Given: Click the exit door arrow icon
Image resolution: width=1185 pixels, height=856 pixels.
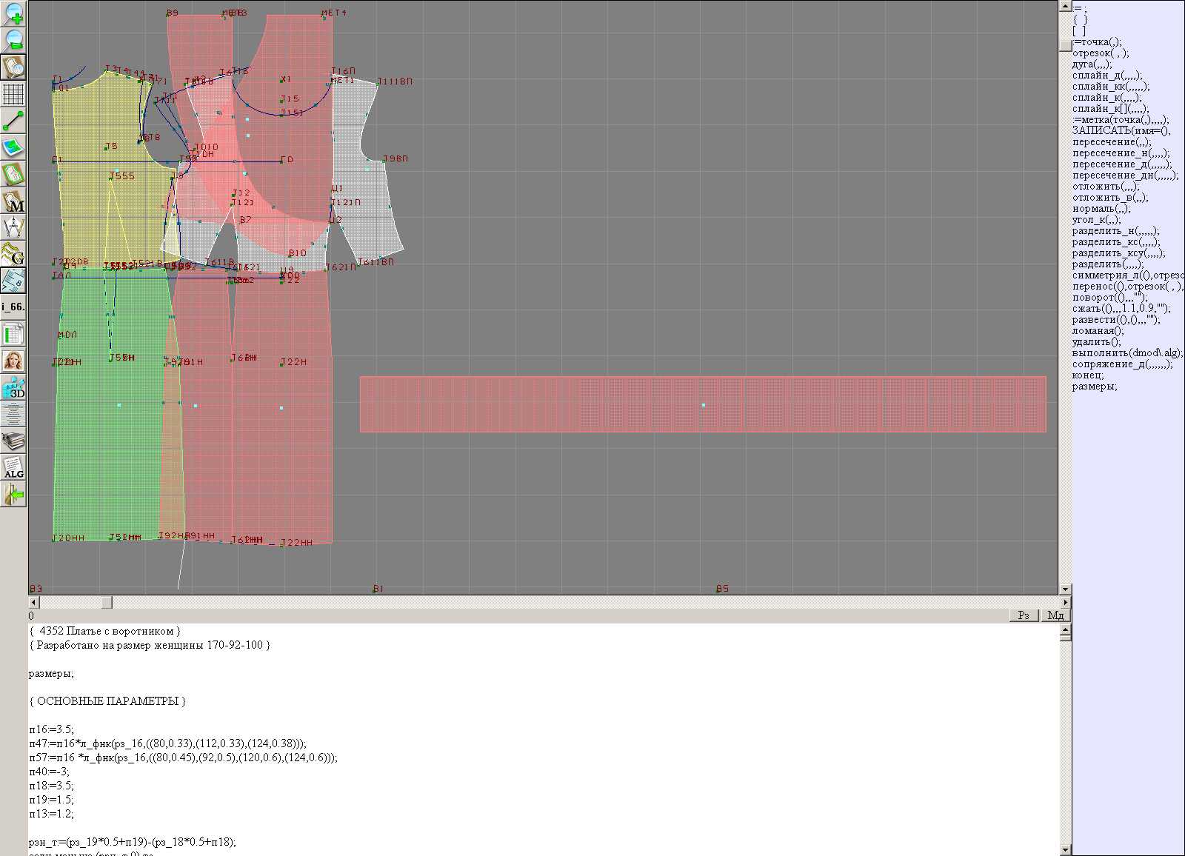Looking at the screenshot, I should (x=13, y=494).
